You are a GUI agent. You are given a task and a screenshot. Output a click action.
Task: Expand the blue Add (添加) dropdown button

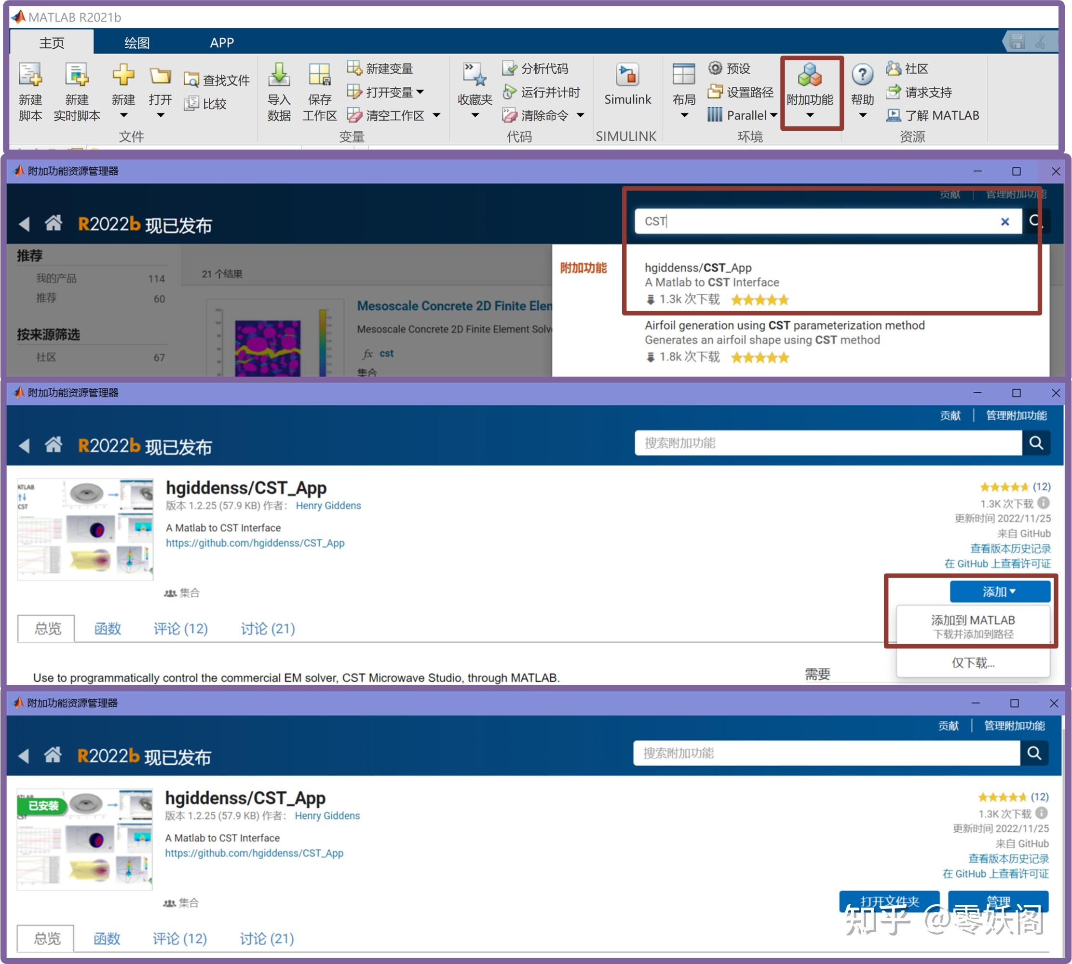pos(999,592)
